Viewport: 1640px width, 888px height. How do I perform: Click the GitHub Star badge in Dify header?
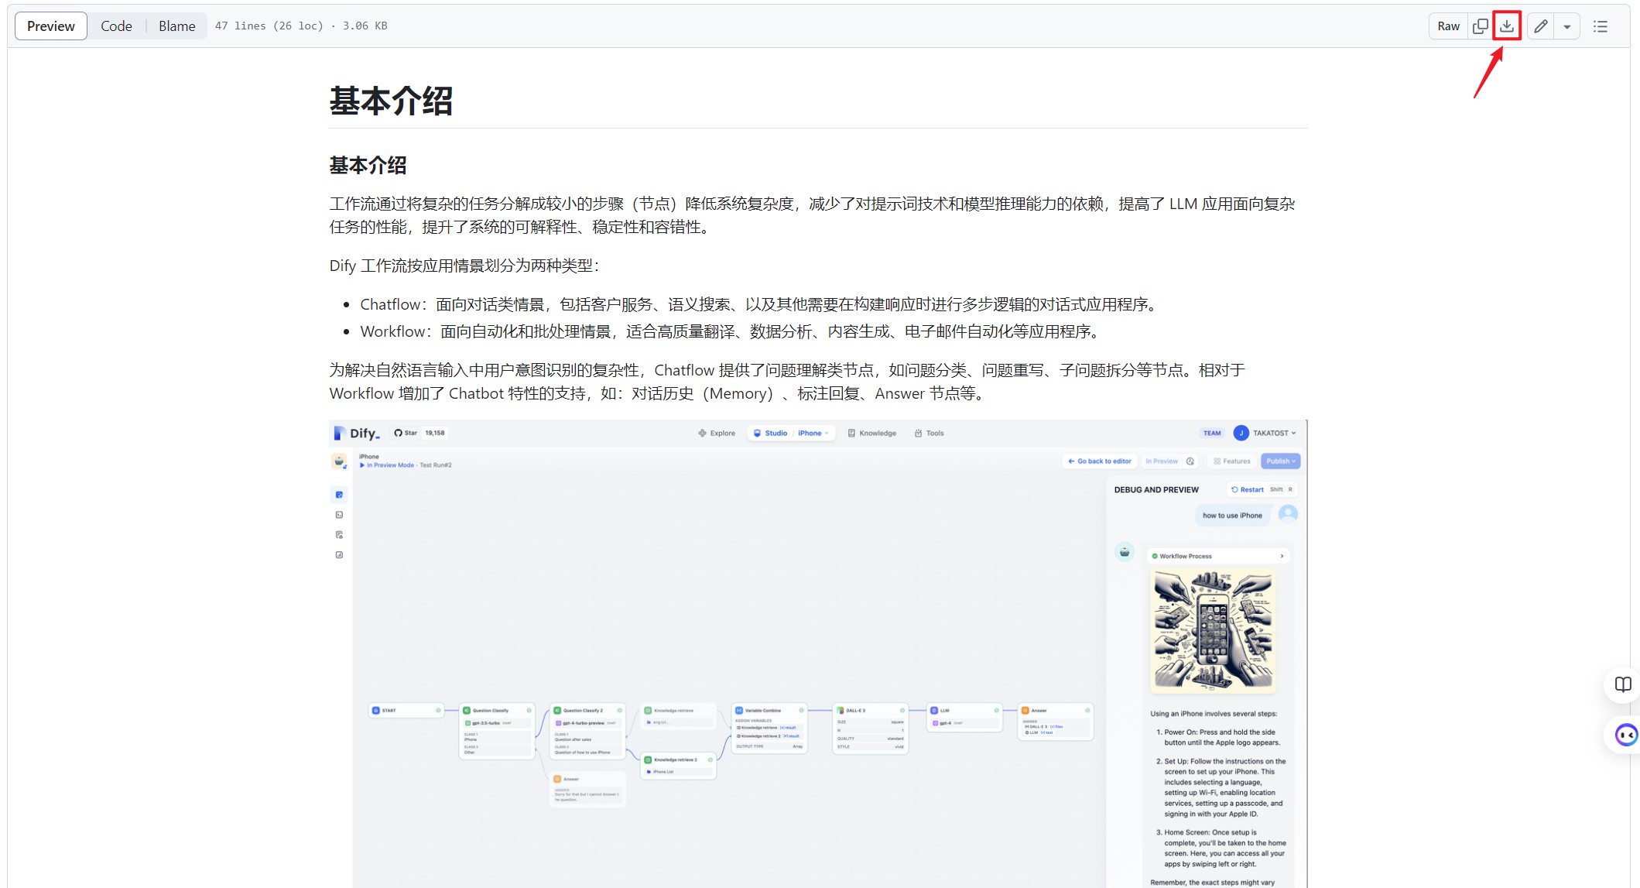(x=419, y=433)
